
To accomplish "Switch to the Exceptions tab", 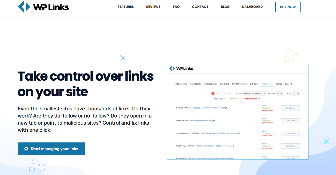I will [x=224, y=84].
